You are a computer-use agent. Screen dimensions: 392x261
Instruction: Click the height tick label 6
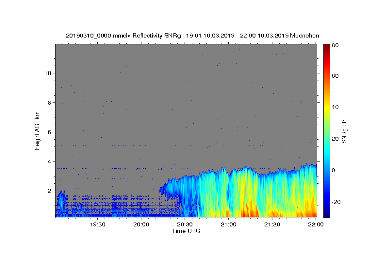[49, 132]
